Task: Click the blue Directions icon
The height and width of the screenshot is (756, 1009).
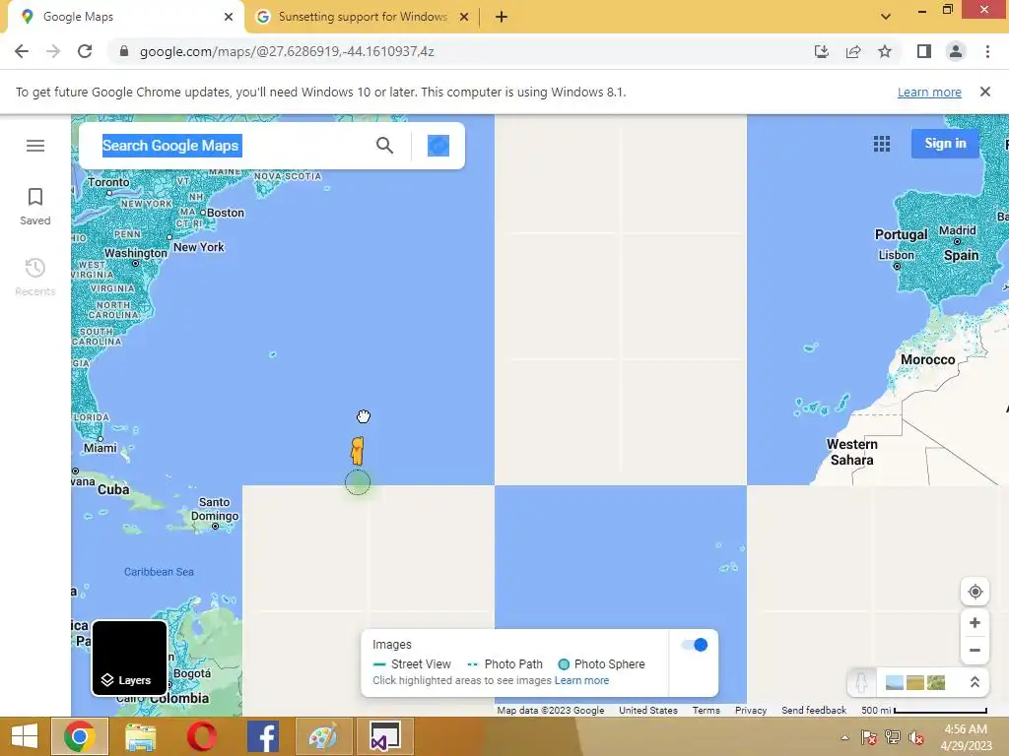Action: [438, 146]
